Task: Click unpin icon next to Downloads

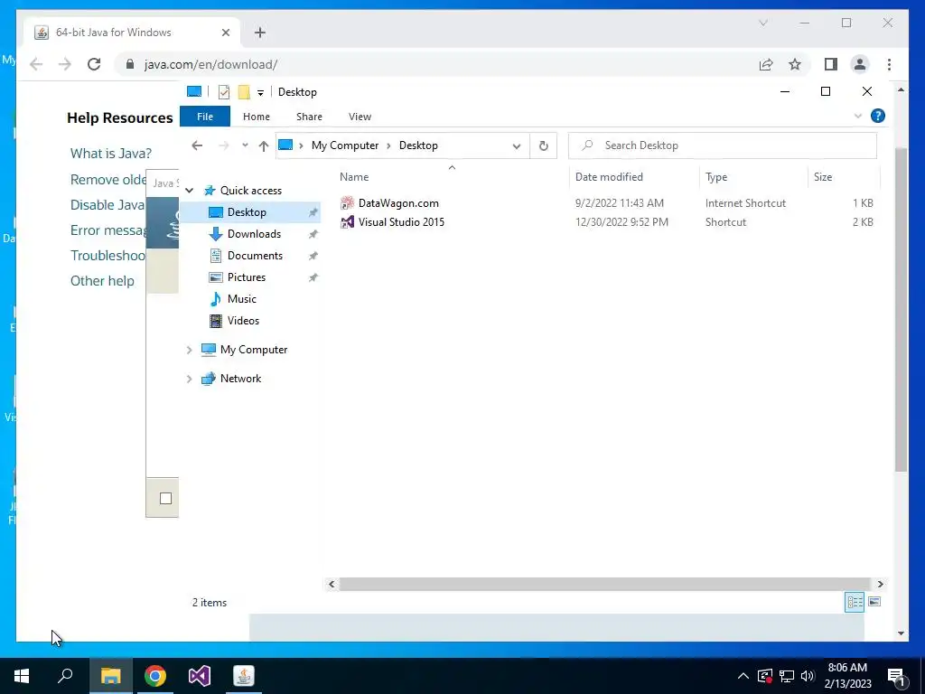Action: (x=313, y=234)
